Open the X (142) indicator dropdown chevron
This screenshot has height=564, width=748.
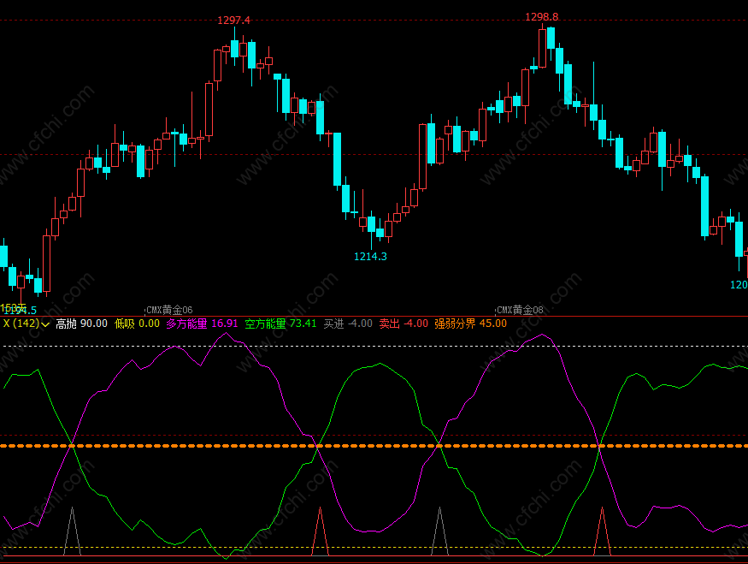[x=45, y=324]
